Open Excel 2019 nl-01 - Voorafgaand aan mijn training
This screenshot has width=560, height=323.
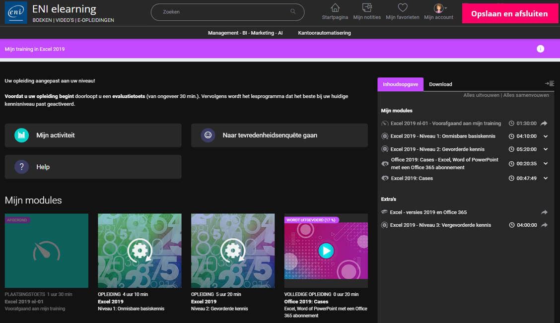446,123
